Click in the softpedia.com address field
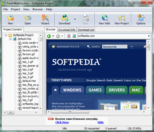 pyautogui.click(x=112, y=36)
